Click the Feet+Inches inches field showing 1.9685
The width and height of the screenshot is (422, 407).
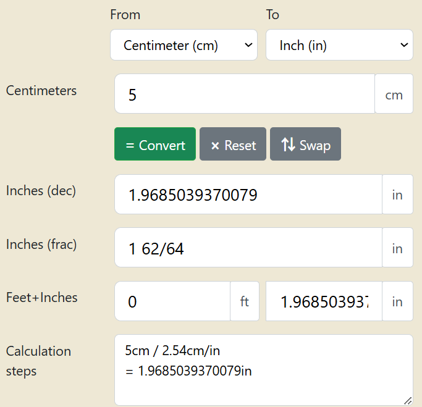click(x=324, y=301)
